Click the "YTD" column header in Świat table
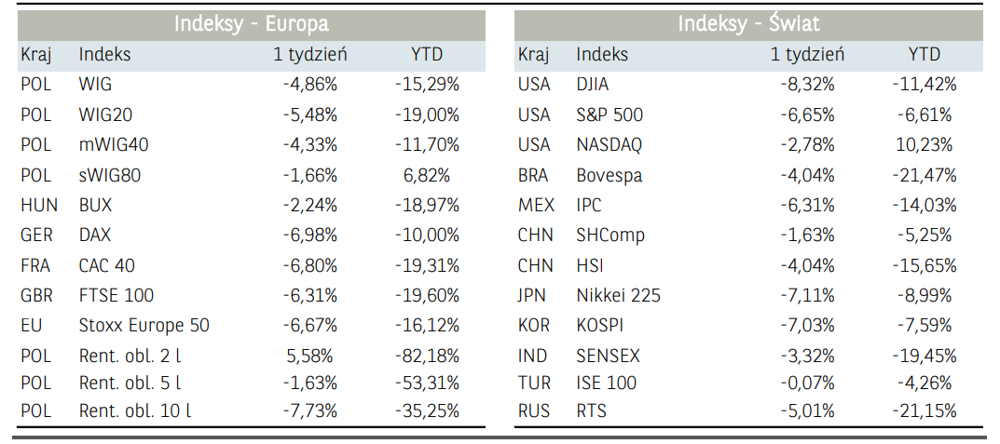This screenshot has width=1000, height=444. (x=925, y=55)
